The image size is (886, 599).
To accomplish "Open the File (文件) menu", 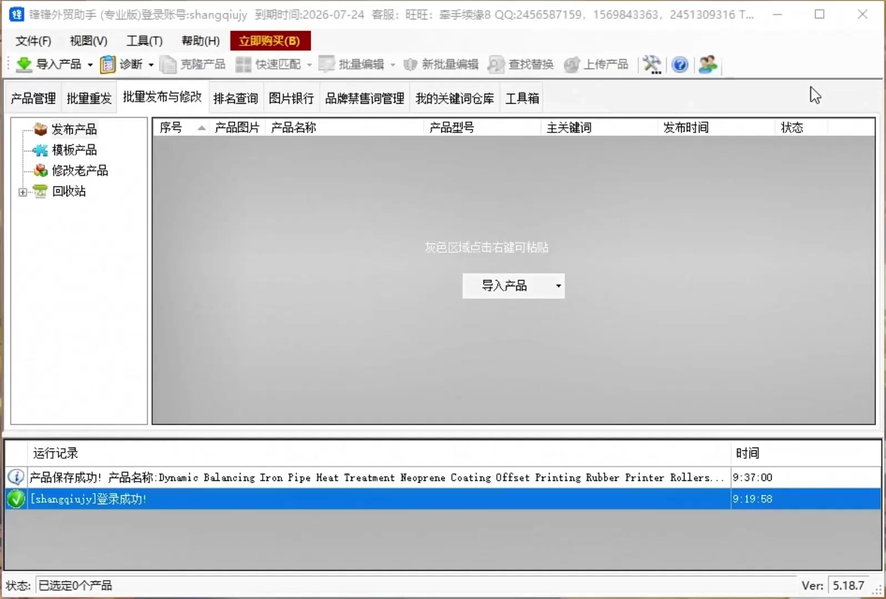I will (x=33, y=40).
